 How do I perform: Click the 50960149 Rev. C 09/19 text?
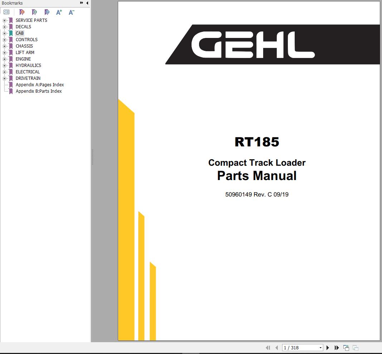point(257,194)
